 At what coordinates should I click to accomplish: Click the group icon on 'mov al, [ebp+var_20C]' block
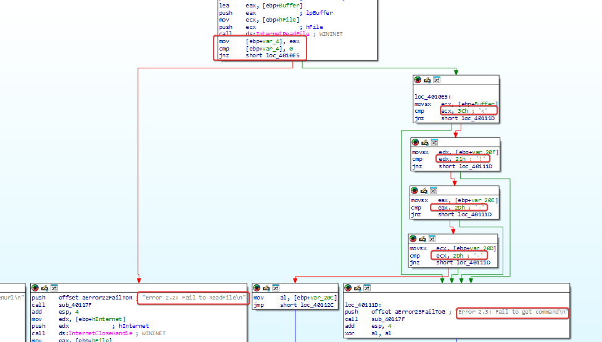click(276, 288)
